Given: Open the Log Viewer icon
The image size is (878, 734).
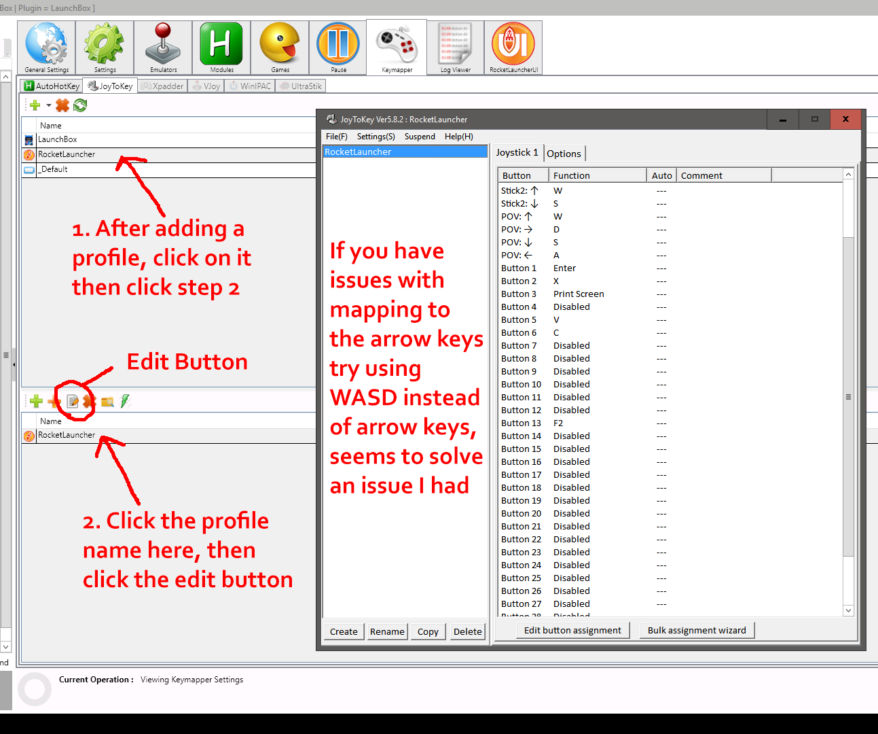Looking at the screenshot, I should coord(455,47).
